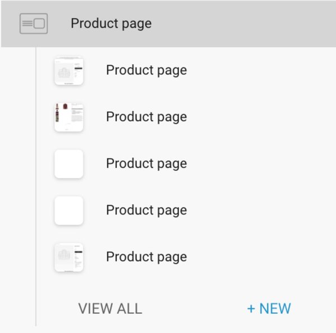Select the third Product page child entry label
Viewport: 336px width, 333px height.
(147, 164)
